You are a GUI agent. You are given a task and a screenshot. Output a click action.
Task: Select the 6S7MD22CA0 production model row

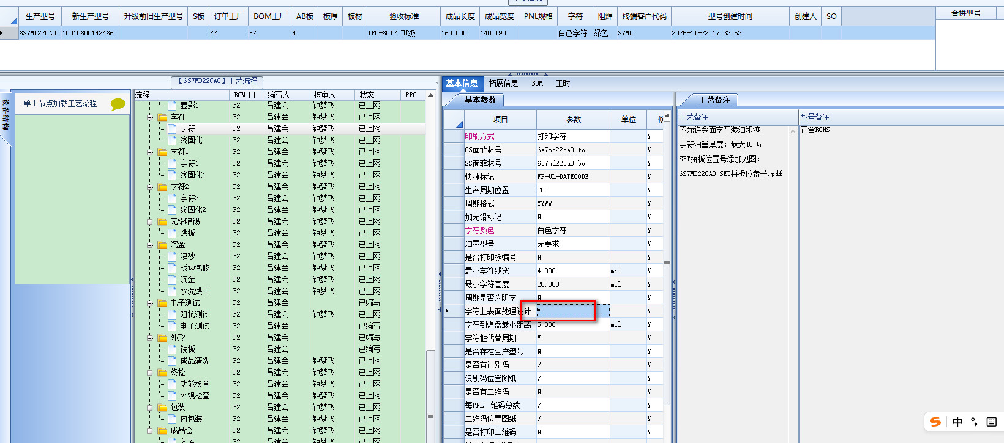pyautogui.click(x=468, y=33)
